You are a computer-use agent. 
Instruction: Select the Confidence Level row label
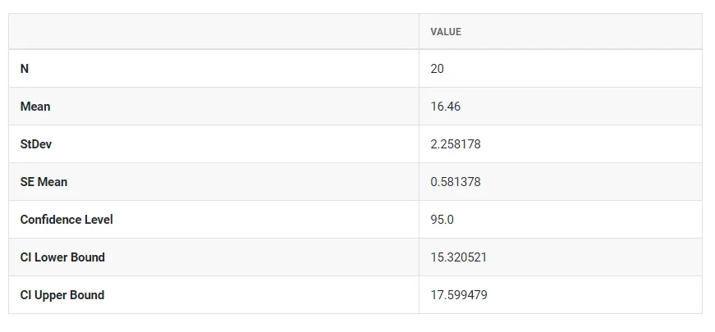66,220
